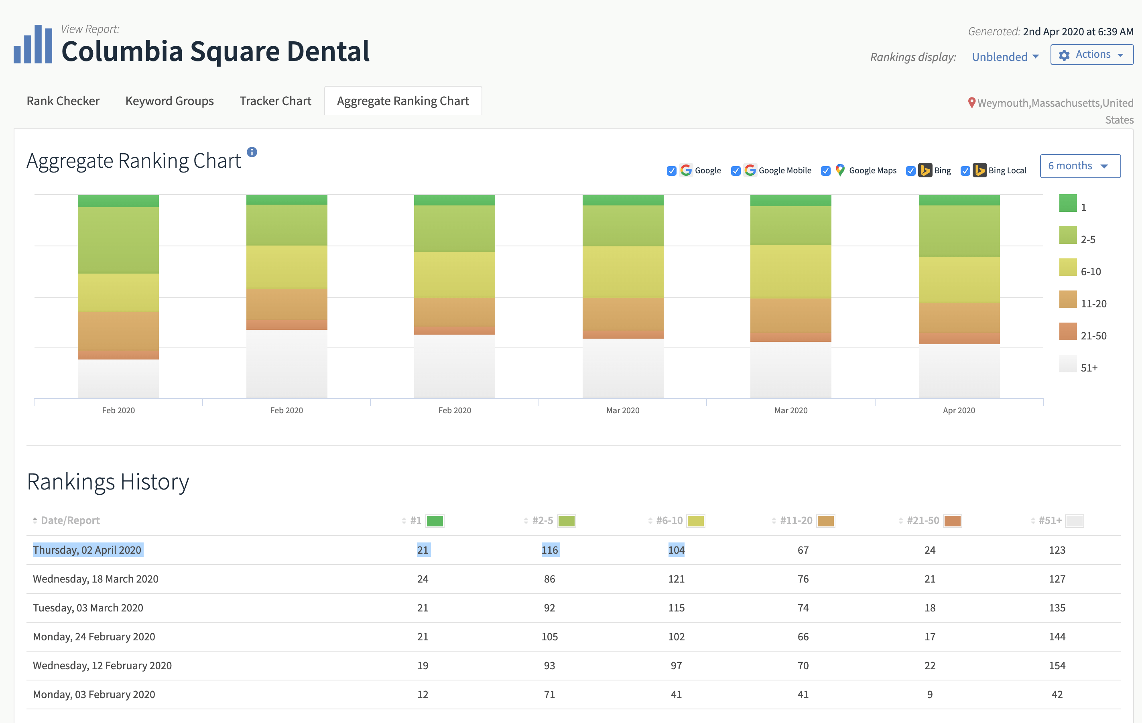
Task: Open the Thursday, 02 April 2020 report
Action: (87, 550)
